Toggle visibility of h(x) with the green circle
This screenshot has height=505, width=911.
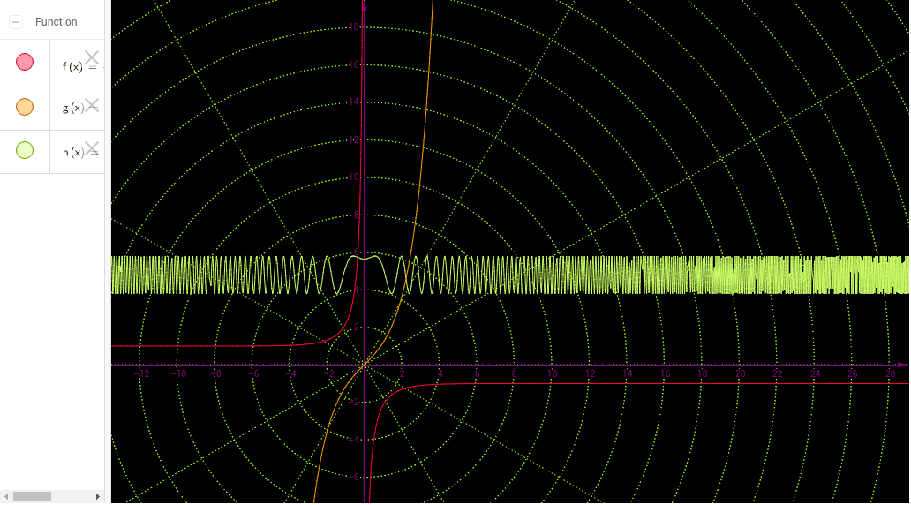click(x=25, y=150)
